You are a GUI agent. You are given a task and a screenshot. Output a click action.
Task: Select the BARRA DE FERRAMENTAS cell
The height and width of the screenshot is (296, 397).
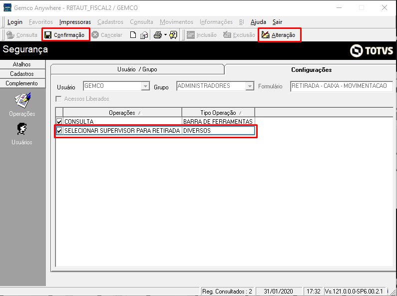pyautogui.click(x=218, y=121)
